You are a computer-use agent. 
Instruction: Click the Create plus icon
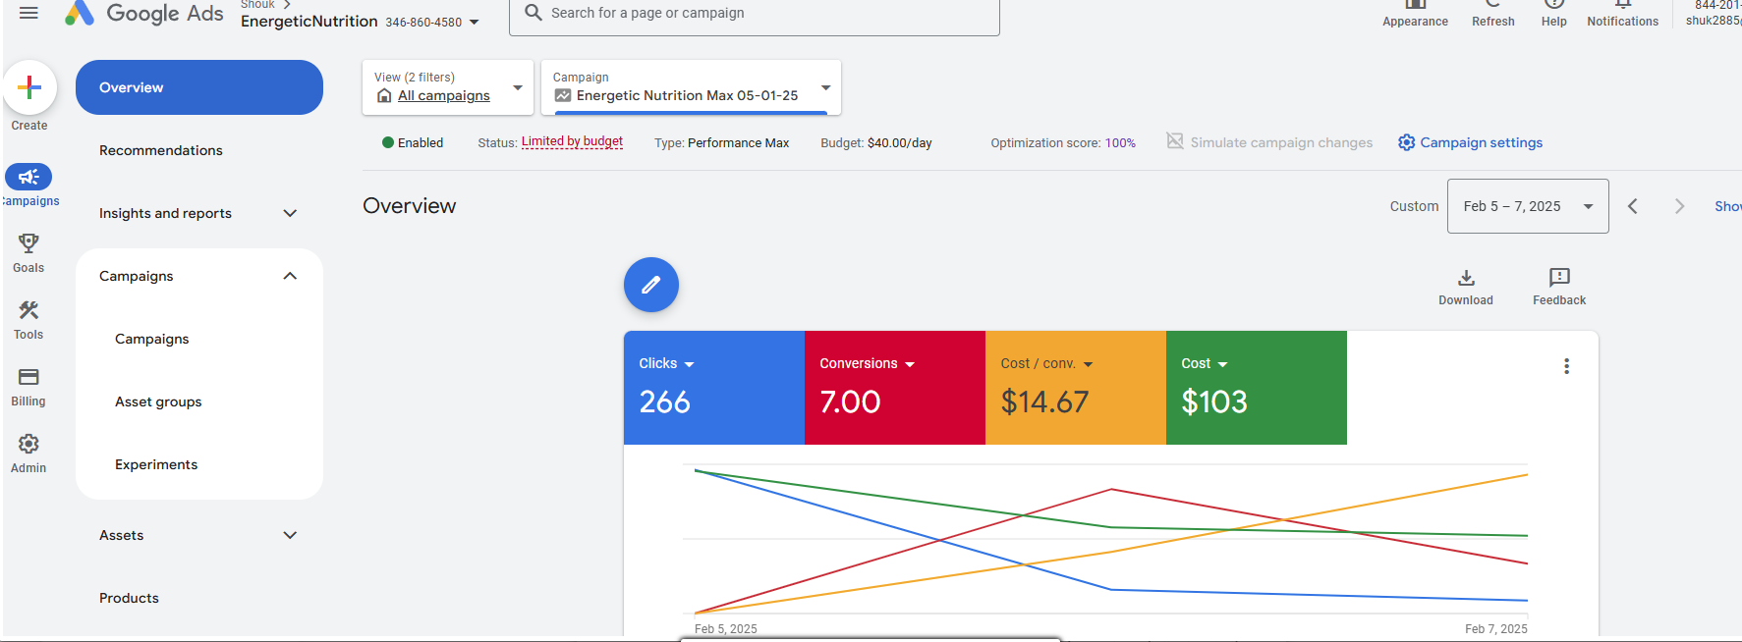pyautogui.click(x=29, y=87)
